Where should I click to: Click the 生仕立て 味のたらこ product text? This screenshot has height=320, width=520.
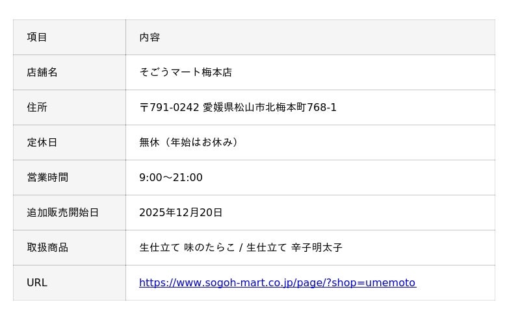(x=187, y=248)
